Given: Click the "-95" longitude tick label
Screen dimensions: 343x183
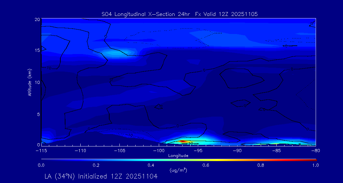Looking at the screenshot, I should click(x=198, y=151).
